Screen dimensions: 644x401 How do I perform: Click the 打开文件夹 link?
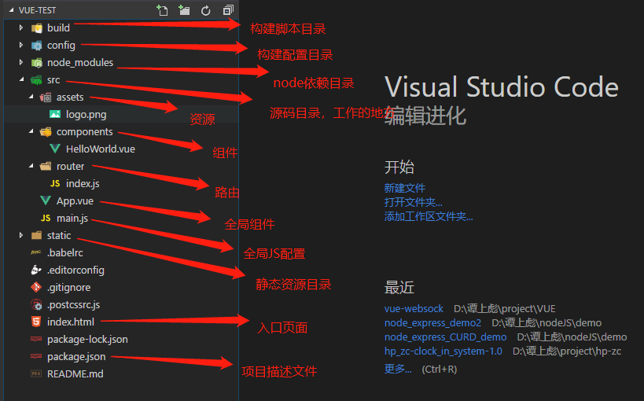[x=413, y=202]
